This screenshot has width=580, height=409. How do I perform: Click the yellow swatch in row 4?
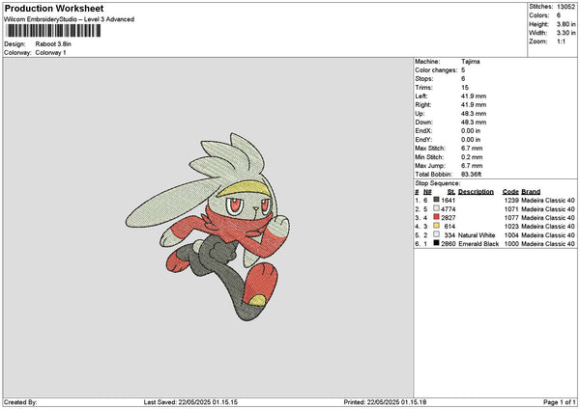coord(437,226)
